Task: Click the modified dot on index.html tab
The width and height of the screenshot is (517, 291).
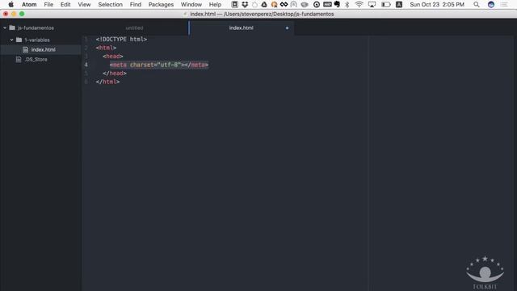Action: (x=288, y=28)
